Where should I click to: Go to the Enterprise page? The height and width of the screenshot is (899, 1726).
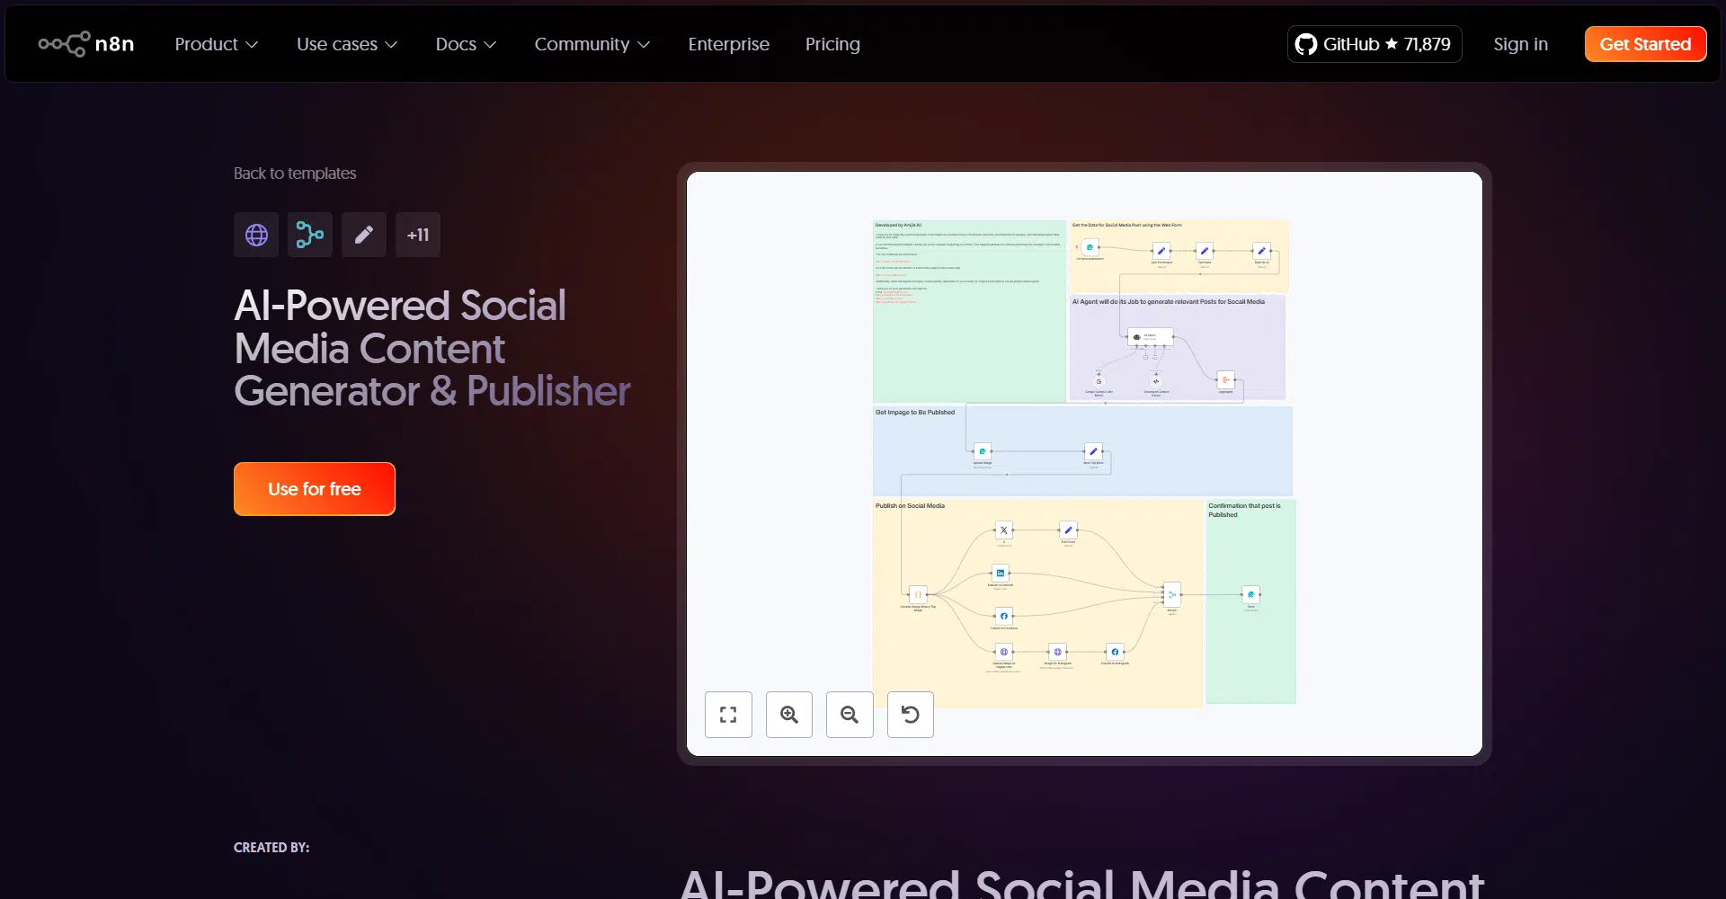(728, 44)
